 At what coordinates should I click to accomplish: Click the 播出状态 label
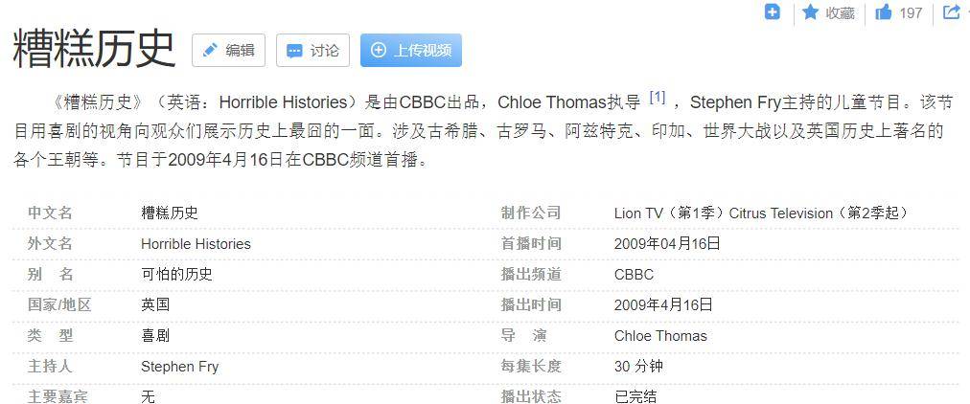(531, 396)
